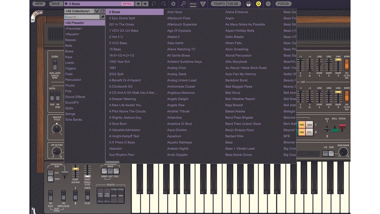Toggle the WAH button

[x=50, y=179]
